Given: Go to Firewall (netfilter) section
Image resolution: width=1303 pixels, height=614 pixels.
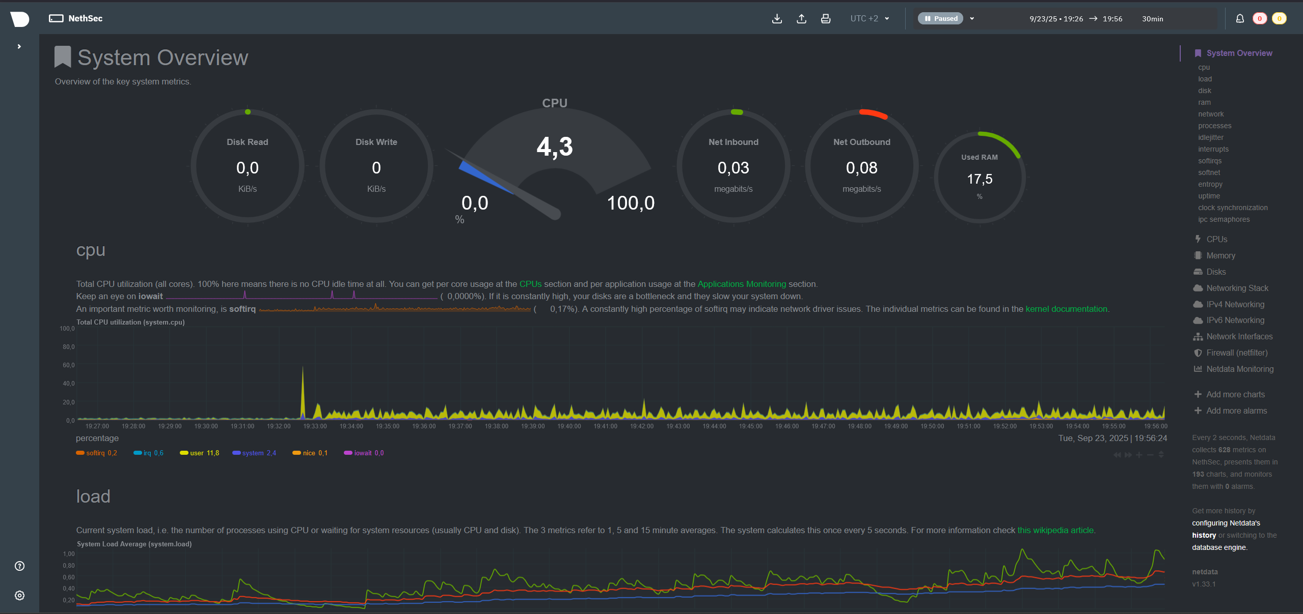Looking at the screenshot, I should point(1237,353).
